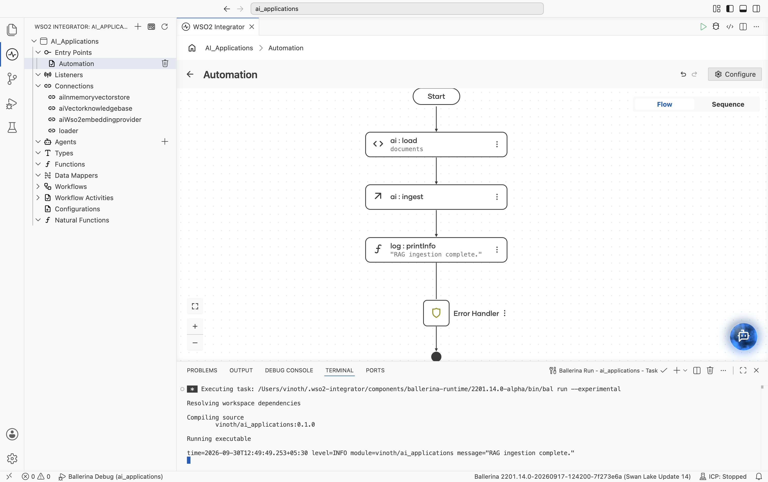768x482 pixels.
Task: Show the source code view icon
Action: point(730,27)
